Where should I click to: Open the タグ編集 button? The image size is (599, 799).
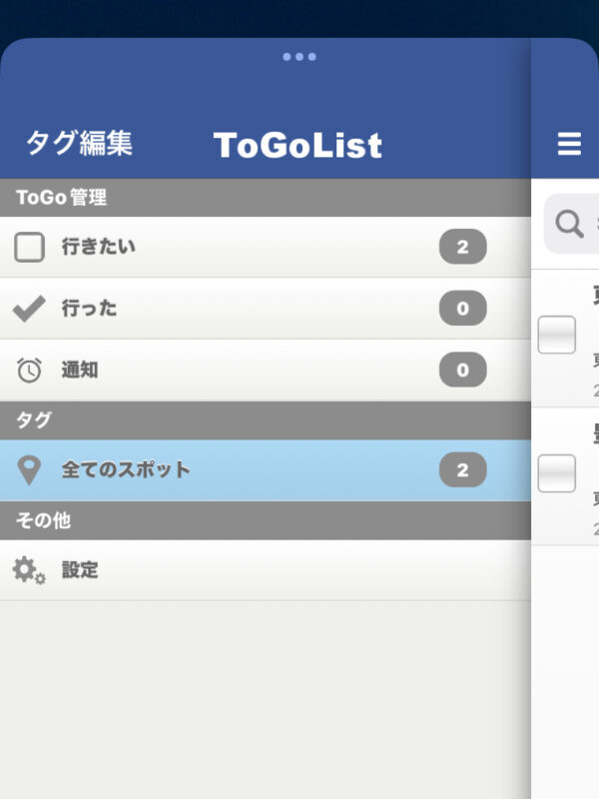click(x=80, y=143)
